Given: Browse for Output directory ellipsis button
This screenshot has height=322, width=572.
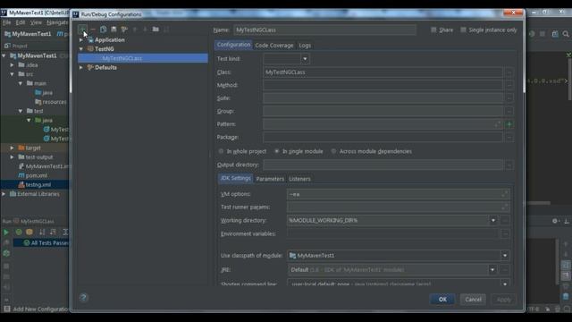Looking at the screenshot, I should tap(509, 165).
